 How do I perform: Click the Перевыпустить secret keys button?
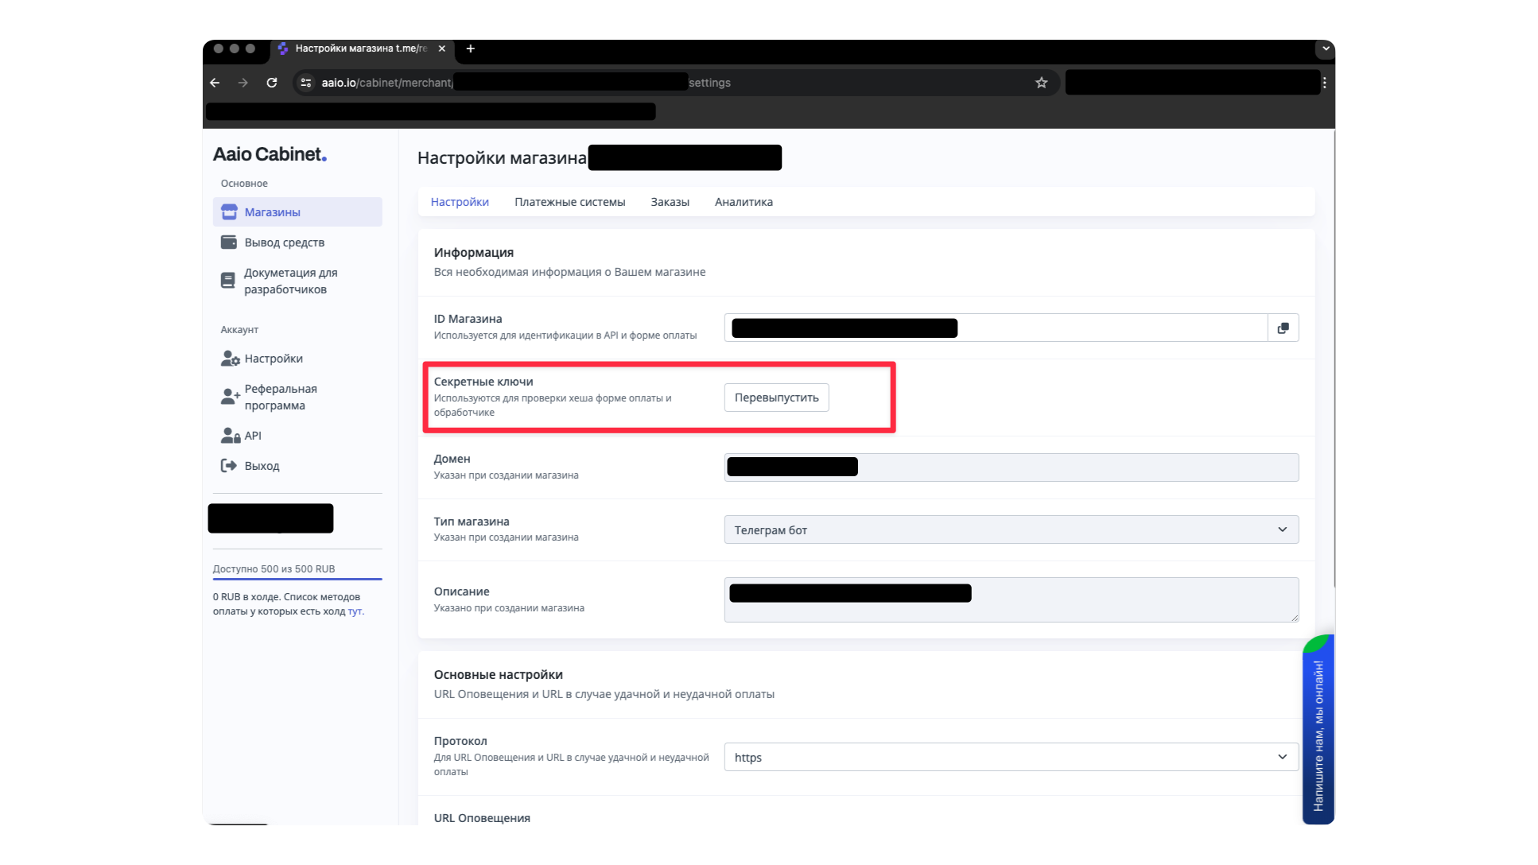click(776, 398)
